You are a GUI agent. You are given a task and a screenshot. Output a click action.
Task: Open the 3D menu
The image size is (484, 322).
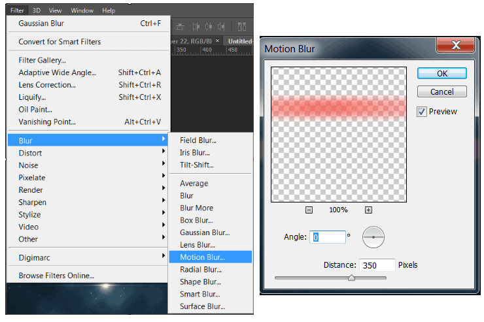pos(37,10)
